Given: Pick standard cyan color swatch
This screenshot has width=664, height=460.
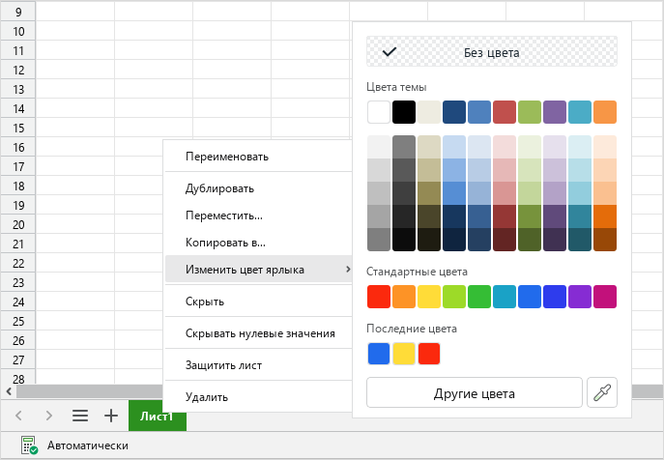Looking at the screenshot, I should [x=505, y=297].
